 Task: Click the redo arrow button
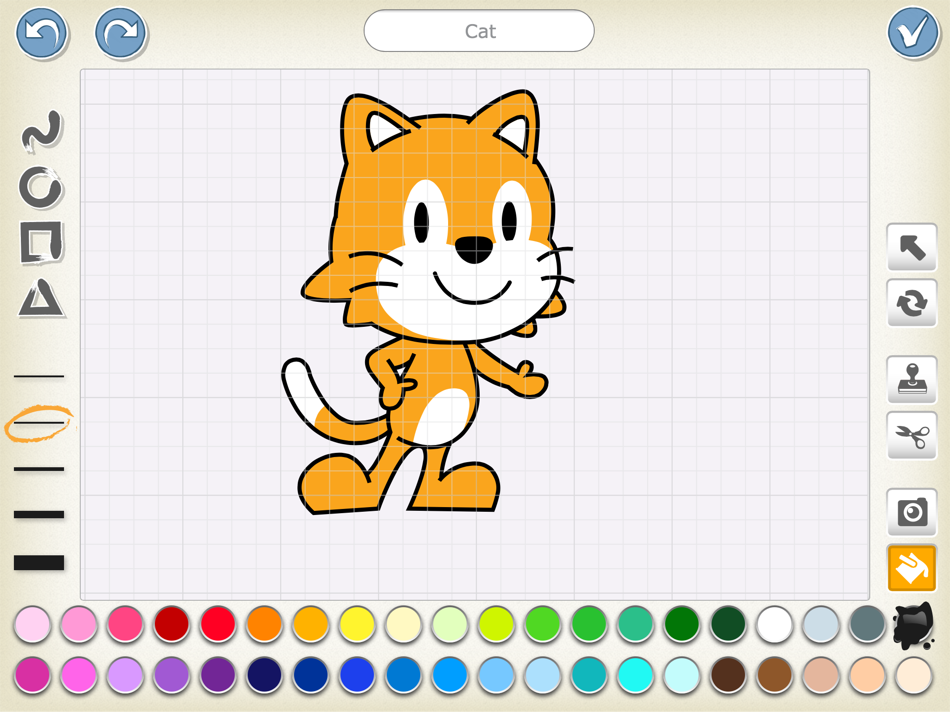[x=121, y=33]
